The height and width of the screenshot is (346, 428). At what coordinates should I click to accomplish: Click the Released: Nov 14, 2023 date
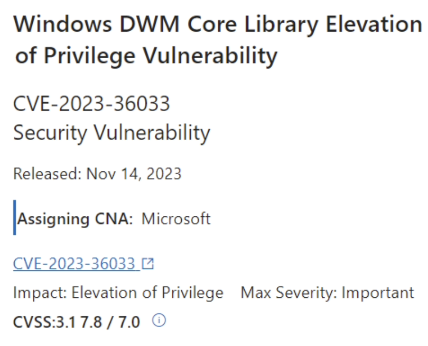[97, 174]
